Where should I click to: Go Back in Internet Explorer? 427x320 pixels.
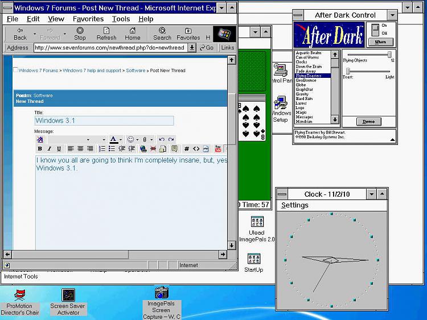[x=20, y=34]
